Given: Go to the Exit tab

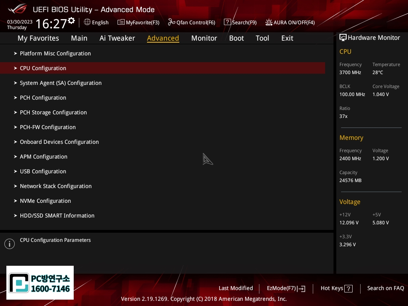Looking at the screenshot, I should coord(287,38).
